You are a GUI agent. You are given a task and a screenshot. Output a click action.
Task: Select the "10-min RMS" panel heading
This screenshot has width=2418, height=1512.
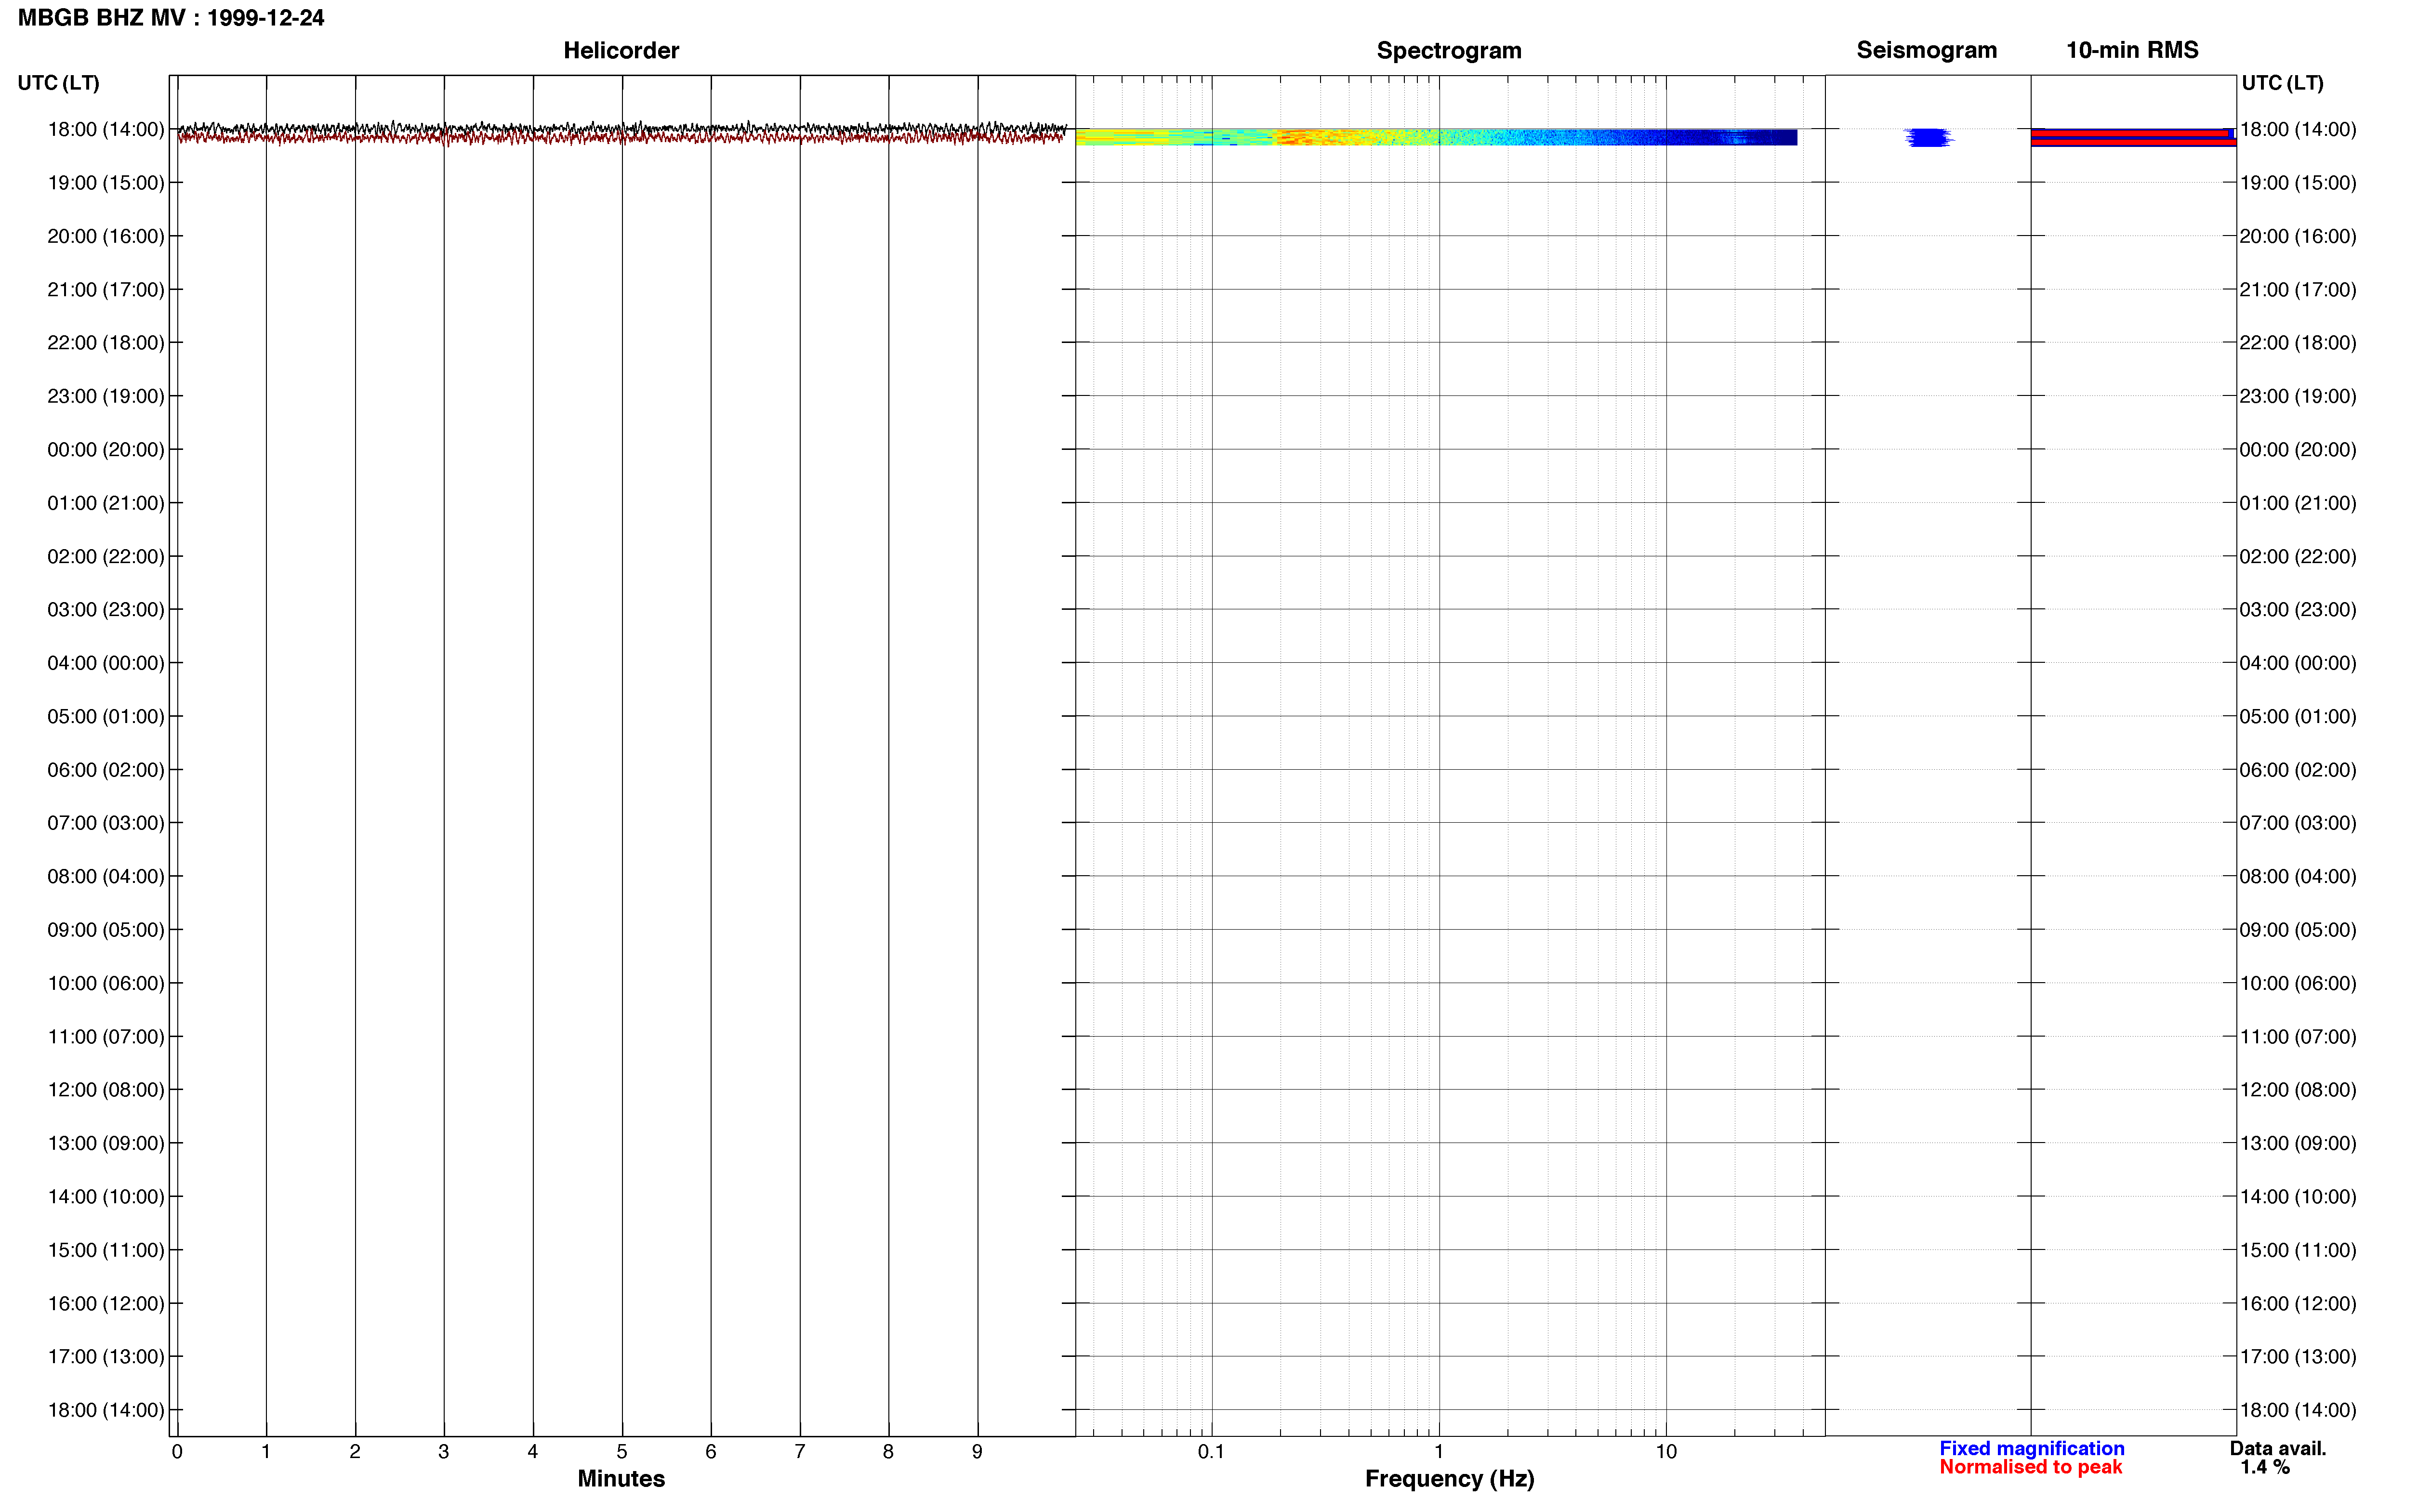pyautogui.click(x=2132, y=50)
